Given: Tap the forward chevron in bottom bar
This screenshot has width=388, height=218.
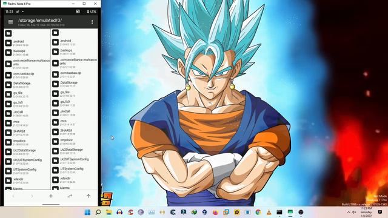Looking at the screenshot, I should 32,196.
